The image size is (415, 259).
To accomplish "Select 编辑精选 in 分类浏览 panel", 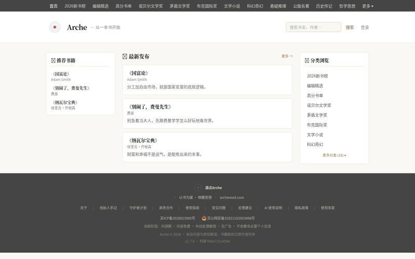I will tap(315, 85).
